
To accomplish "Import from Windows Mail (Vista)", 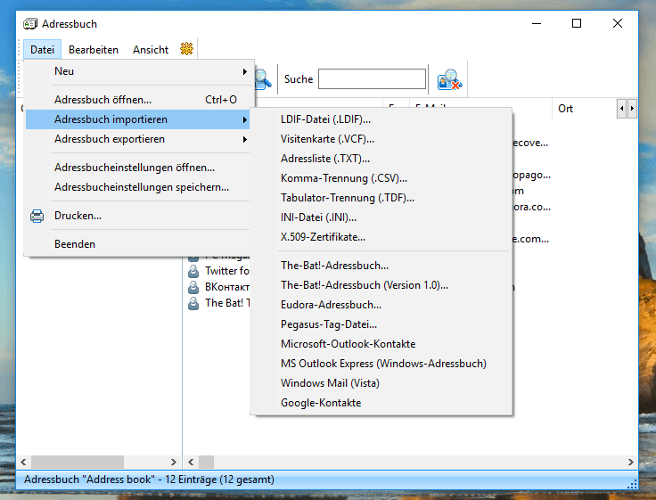I will [x=381, y=383].
